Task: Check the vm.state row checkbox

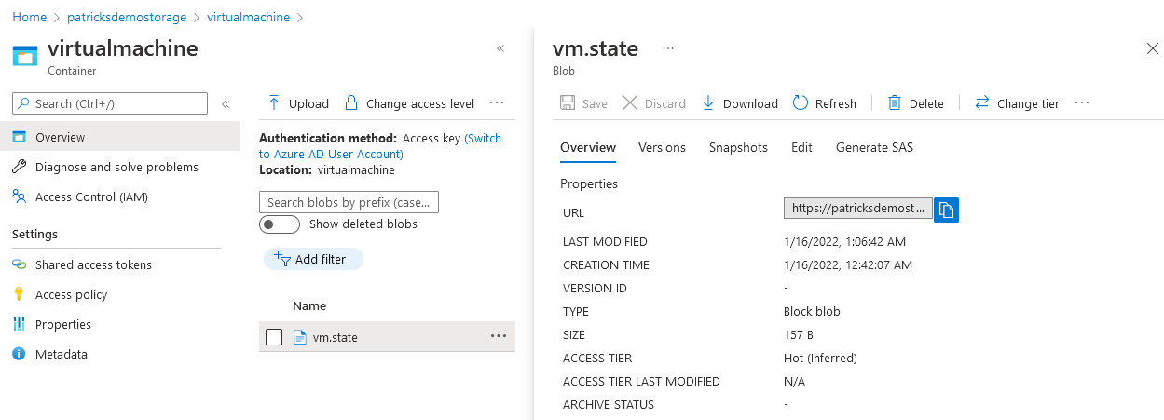Action: click(274, 337)
